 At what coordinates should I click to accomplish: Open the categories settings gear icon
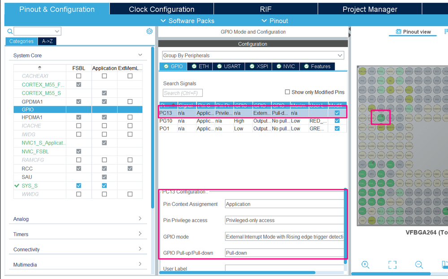tap(149, 31)
